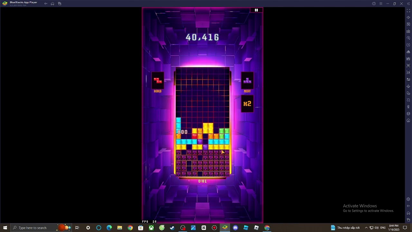The width and height of the screenshot is (412, 232).
Task: Click the sidebar home button at bottom
Action: tap(408, 213)
